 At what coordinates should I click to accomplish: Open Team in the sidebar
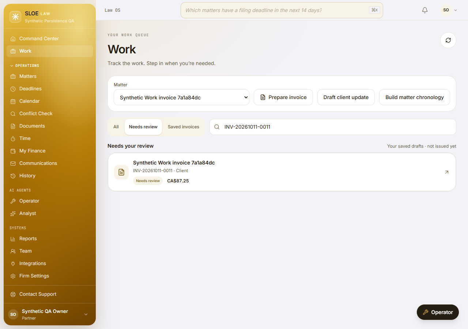[50, 251]
